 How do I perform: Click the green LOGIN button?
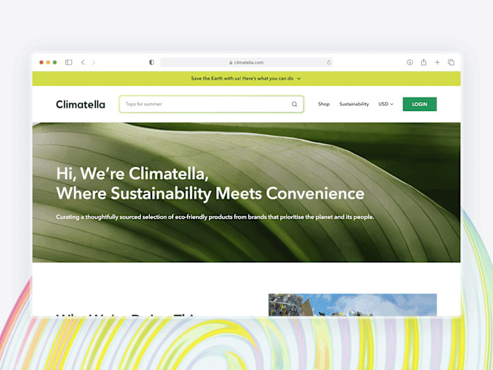pyautogui.click(x=420, y=104)
